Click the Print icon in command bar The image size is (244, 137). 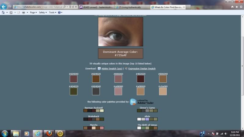(24, 13)
